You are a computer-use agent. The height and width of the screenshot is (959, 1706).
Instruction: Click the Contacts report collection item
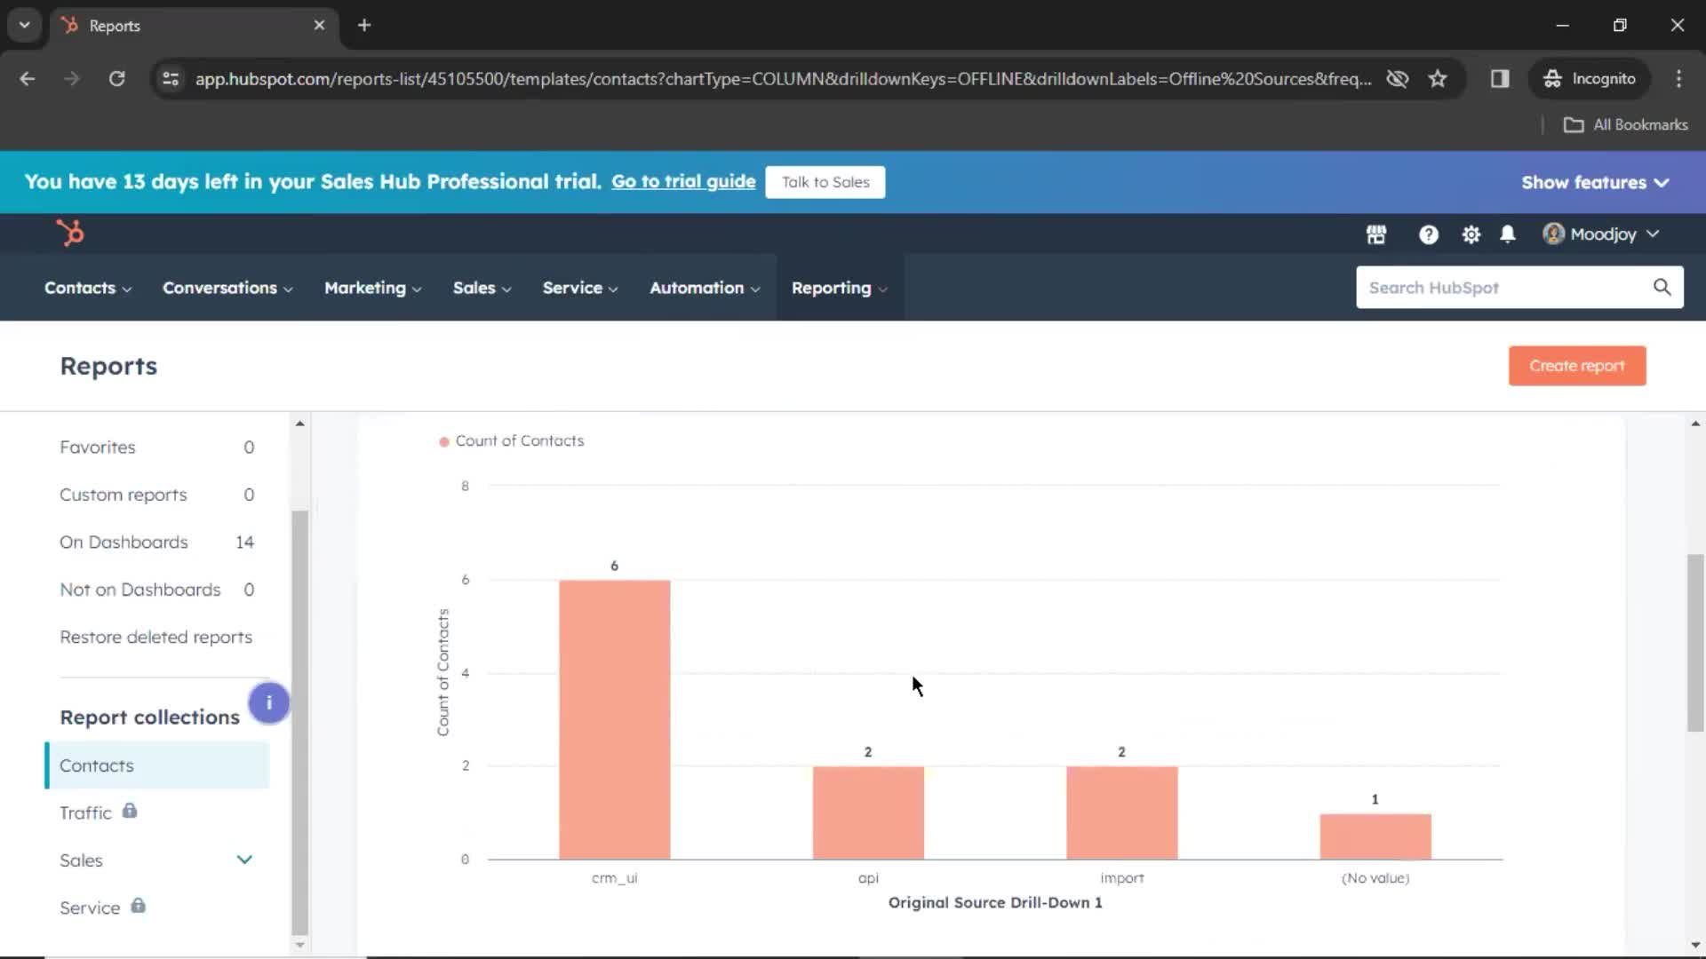point(96,765)
